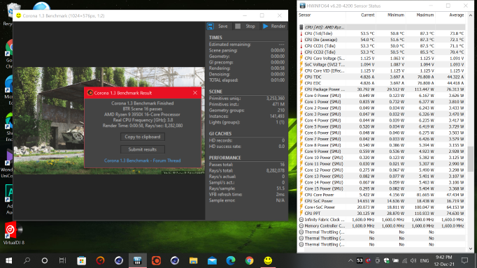Start rendering with the Render button
The height and width of the screenshot is (268, 477).
click(x=273, y=26)
